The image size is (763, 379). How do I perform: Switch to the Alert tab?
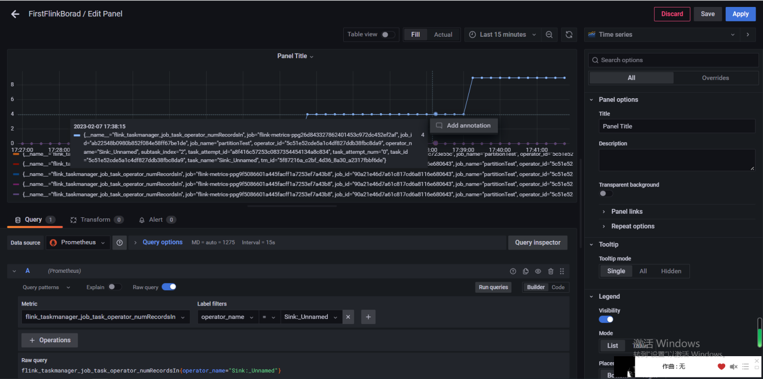coord(157,220)
